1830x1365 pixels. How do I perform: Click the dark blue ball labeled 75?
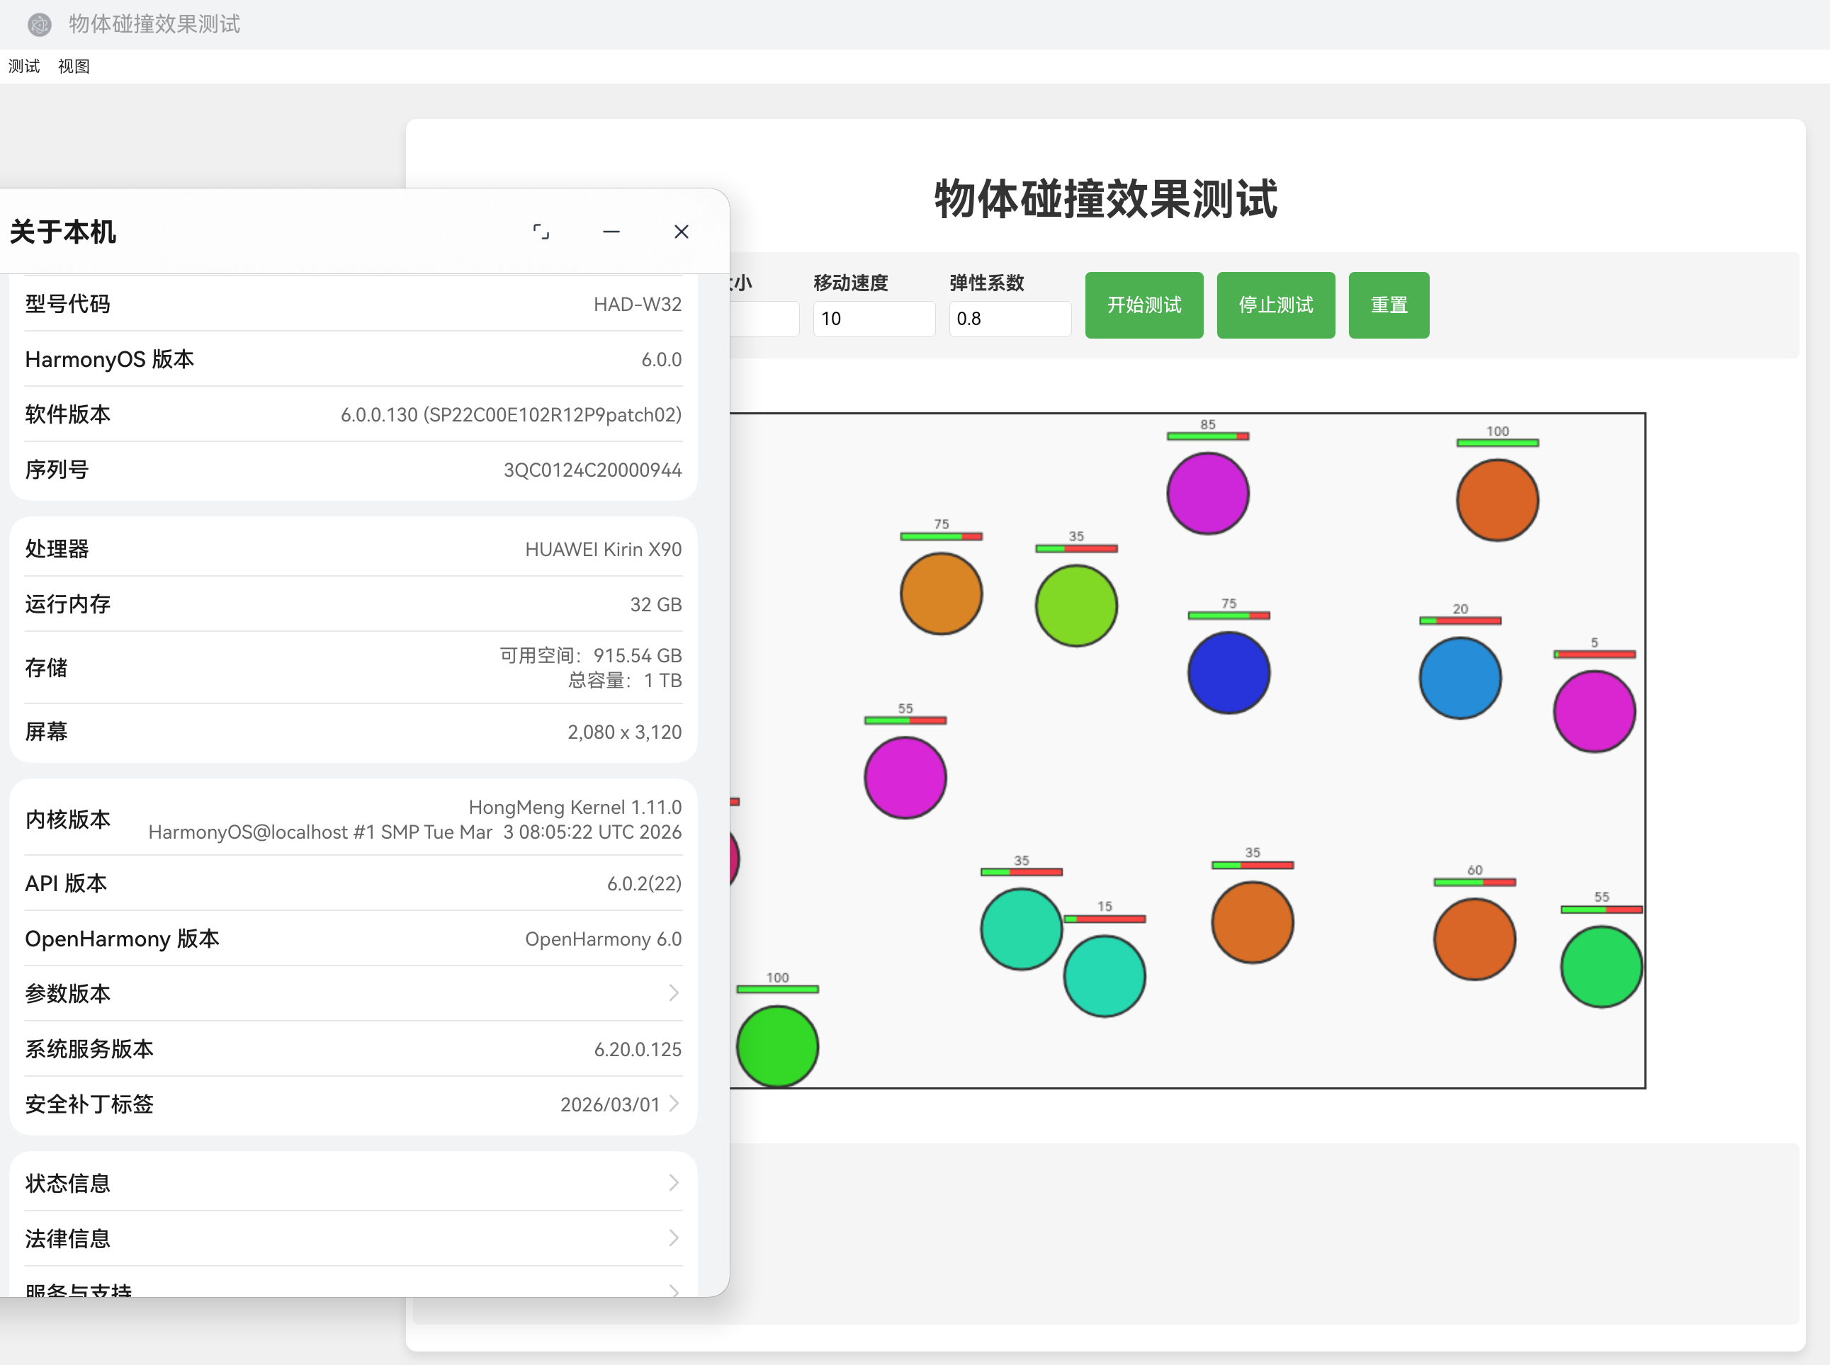click(1229, 673)
